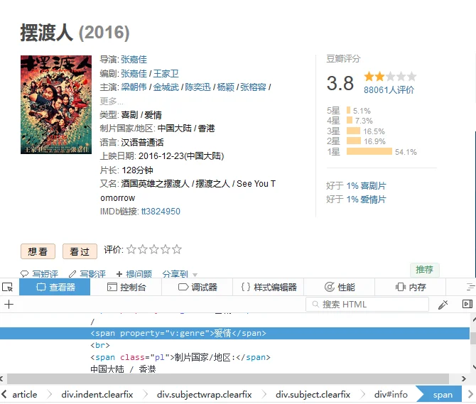The width and height of the screenshot is (476, 404).
Task: Click the title 摆渡人 (2016)
Action: point(75,33)
